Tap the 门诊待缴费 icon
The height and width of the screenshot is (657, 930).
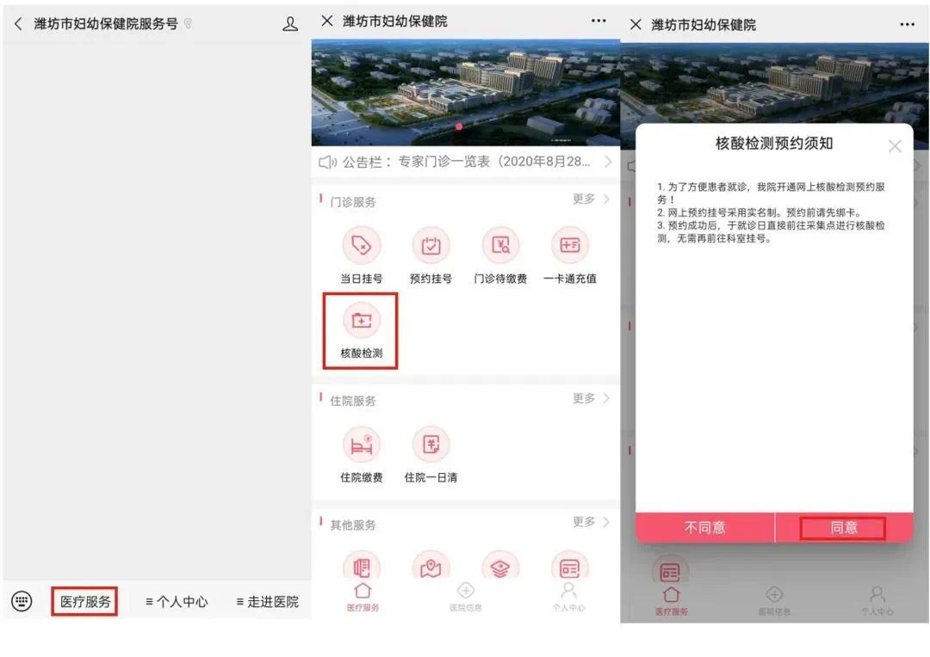click(500, 245)
